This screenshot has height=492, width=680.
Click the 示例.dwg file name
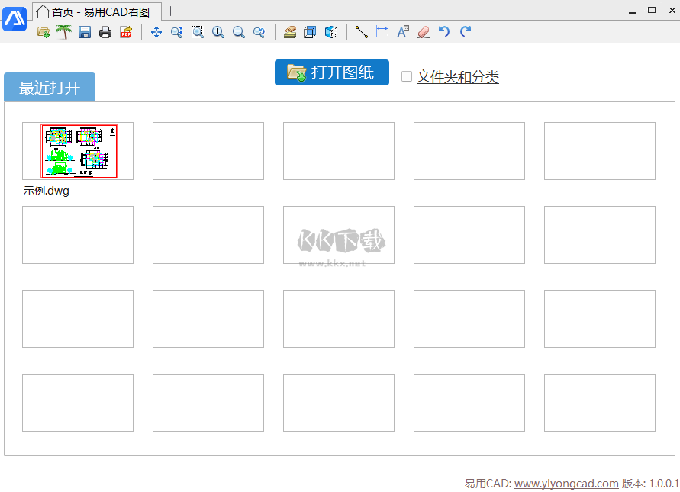click(x=46, y=191)
